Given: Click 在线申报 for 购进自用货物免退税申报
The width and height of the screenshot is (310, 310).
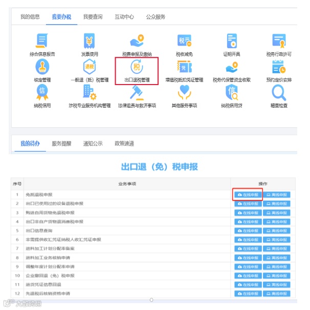Looking at the screenshot, I should tap(248, 213).
